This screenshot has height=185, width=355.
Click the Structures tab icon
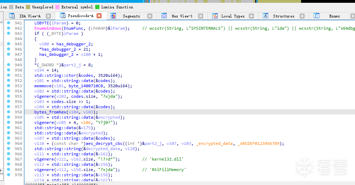(x=266, y=16)
